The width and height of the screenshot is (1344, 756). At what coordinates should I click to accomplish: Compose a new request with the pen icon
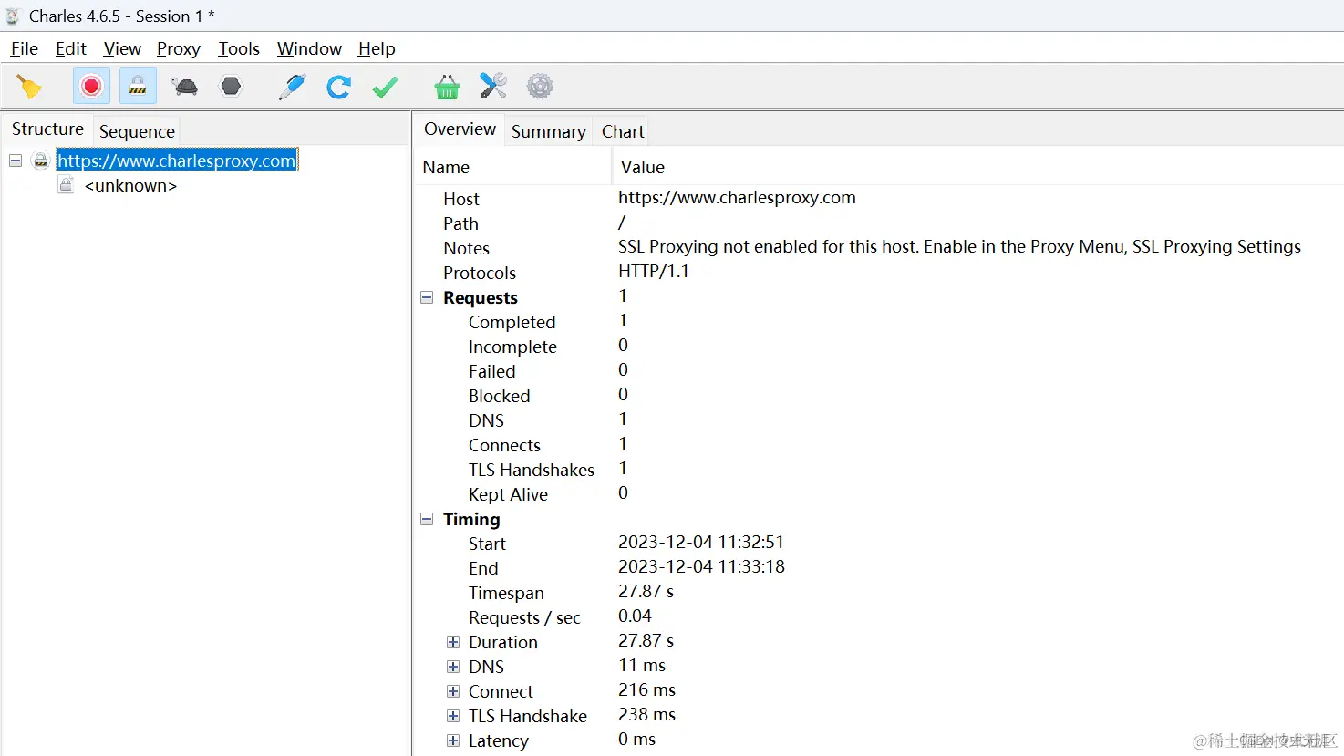[x=292, y=87]
